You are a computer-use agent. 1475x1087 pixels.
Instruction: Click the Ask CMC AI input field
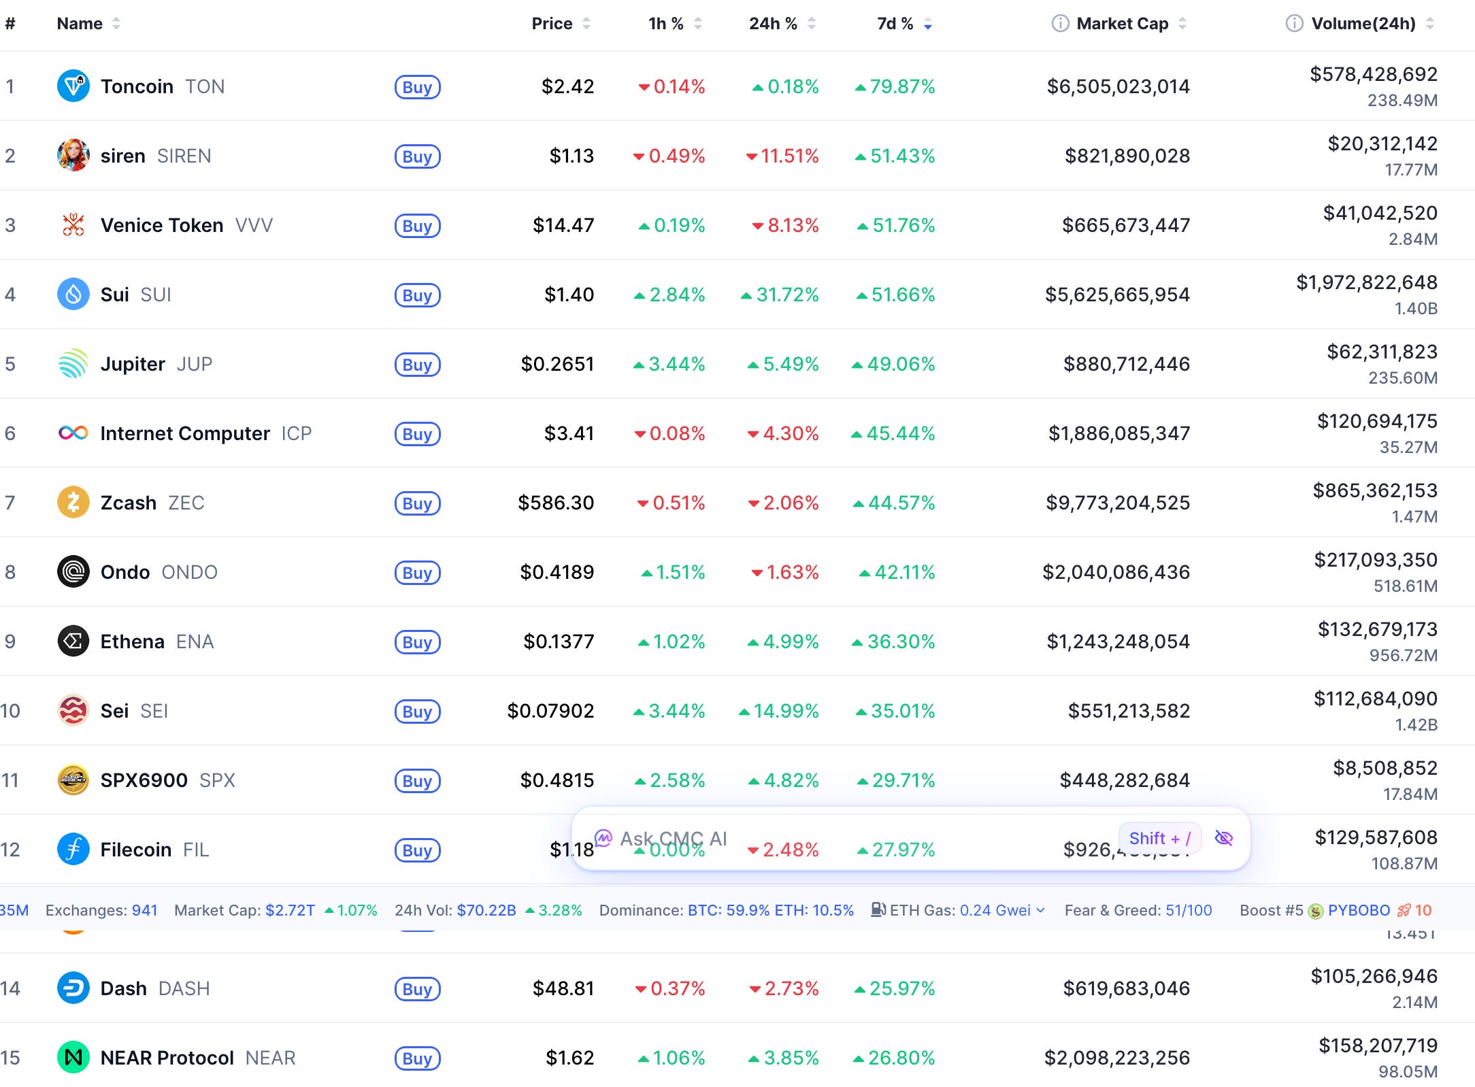[x=850, y=838]
